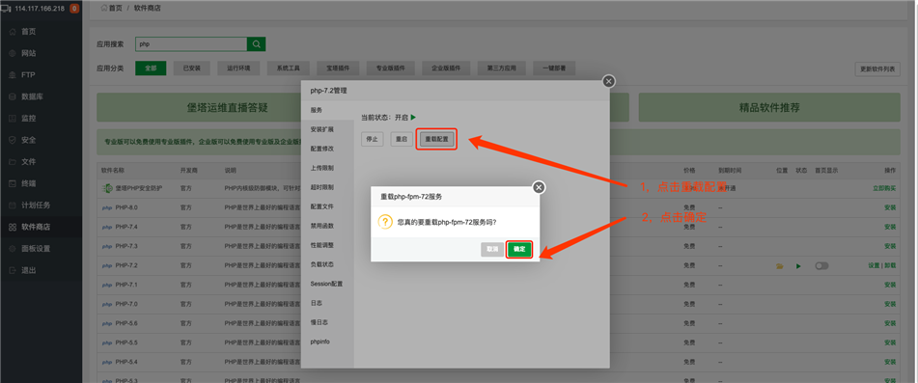This screenshot has height=383, width=918.
Task: Click the 重启 button
Action: pos(402,140)
